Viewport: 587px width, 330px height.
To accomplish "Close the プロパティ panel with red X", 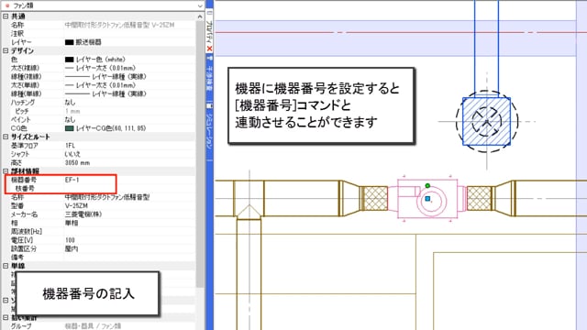I will [209, 49].
